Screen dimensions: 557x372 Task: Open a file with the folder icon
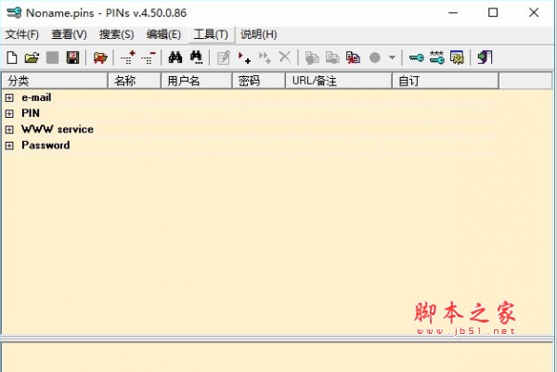[x=32, y=58]
